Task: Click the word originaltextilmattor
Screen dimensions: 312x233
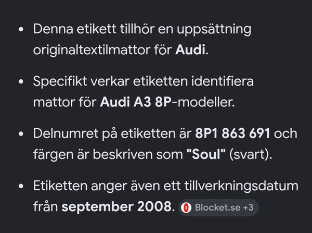Action: pyautogui.click(x=92, y=50)
